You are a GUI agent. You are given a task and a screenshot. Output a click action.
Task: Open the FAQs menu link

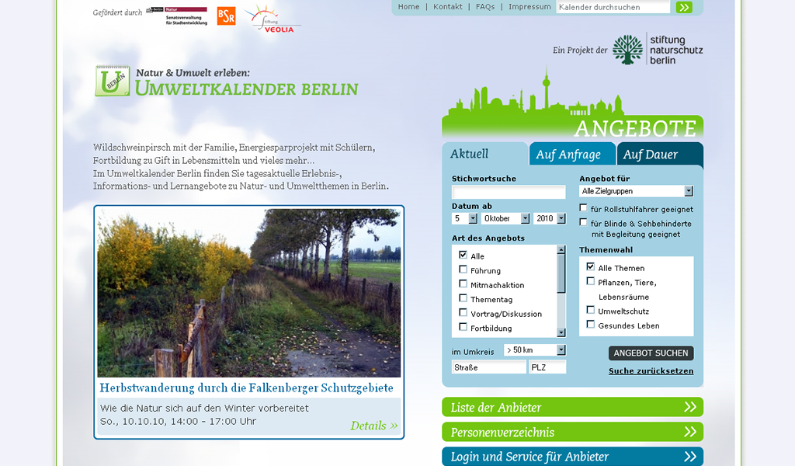pos(485,6)
